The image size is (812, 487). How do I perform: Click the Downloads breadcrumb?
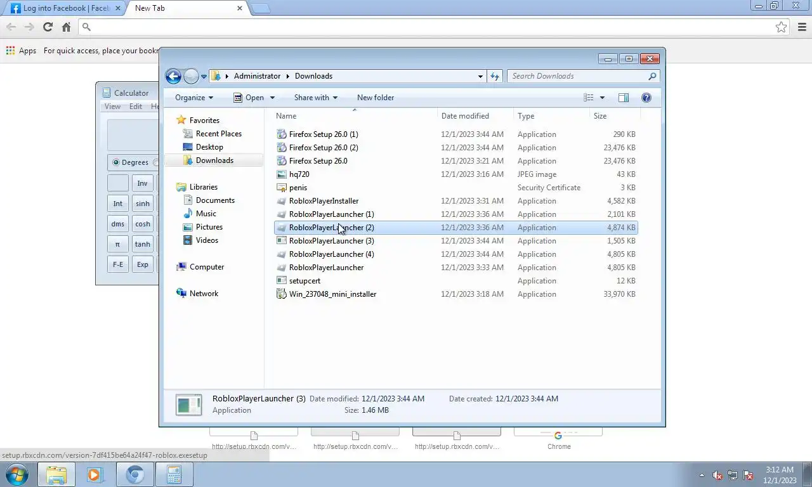tap(313, 76)
